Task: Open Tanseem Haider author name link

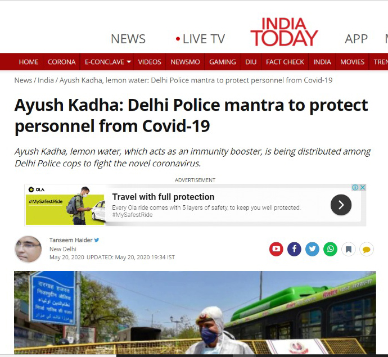Action: coord(71,240)
